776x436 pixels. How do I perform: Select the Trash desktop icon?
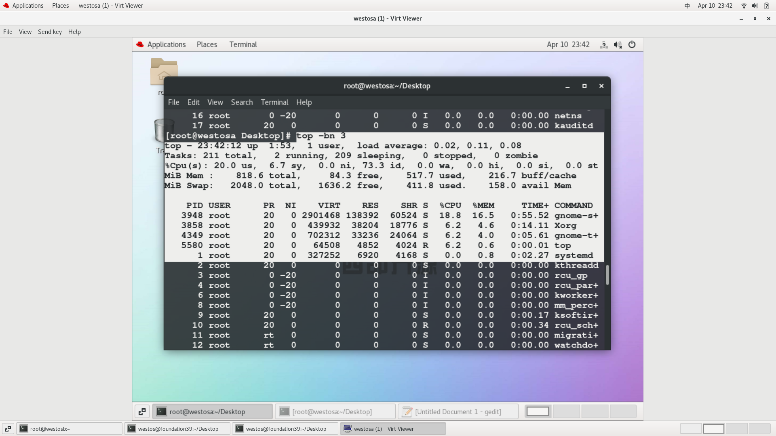point(164,131)
